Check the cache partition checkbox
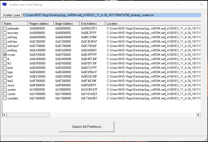 pos(5,94)
